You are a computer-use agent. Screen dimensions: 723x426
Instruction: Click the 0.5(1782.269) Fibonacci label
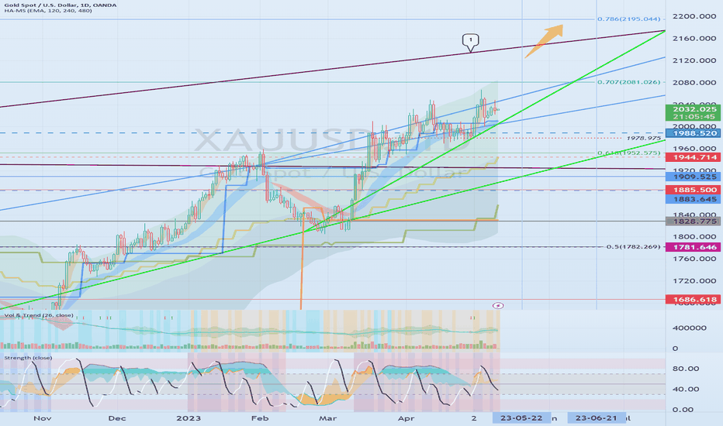point(633,247)
